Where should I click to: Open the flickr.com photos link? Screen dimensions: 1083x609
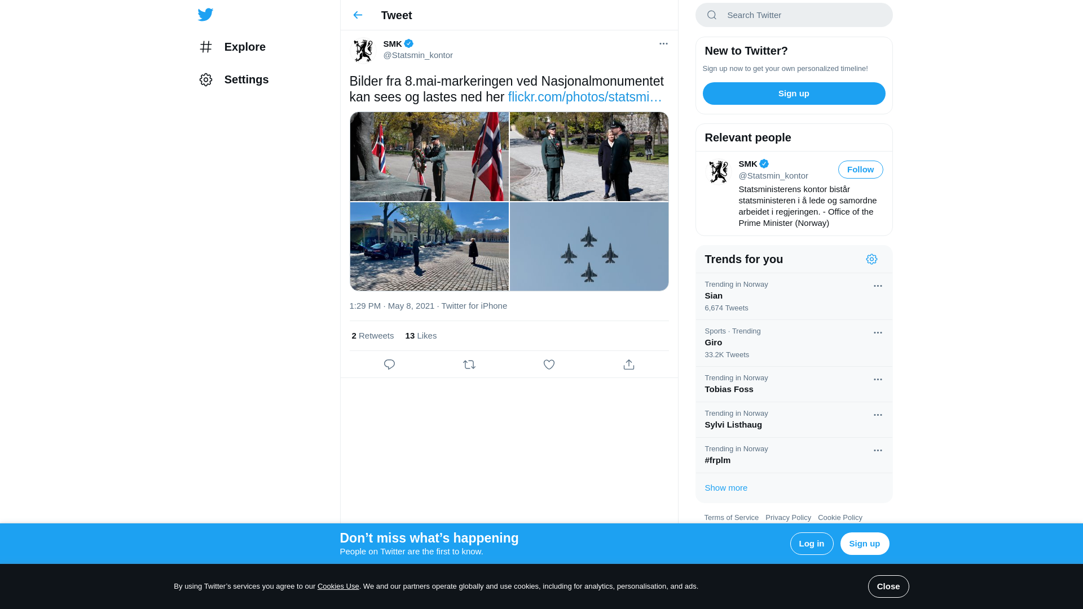click(584, 97)
